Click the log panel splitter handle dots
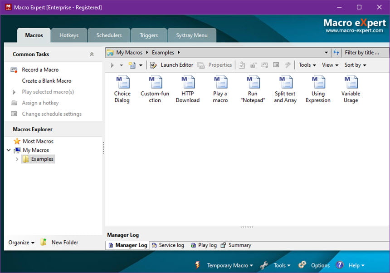The width and height of the screenshot is (390, 273). point(247,227)
